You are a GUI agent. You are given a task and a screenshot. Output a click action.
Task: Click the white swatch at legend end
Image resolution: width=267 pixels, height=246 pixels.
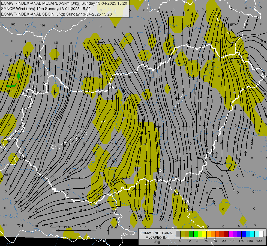coord(261,234)
